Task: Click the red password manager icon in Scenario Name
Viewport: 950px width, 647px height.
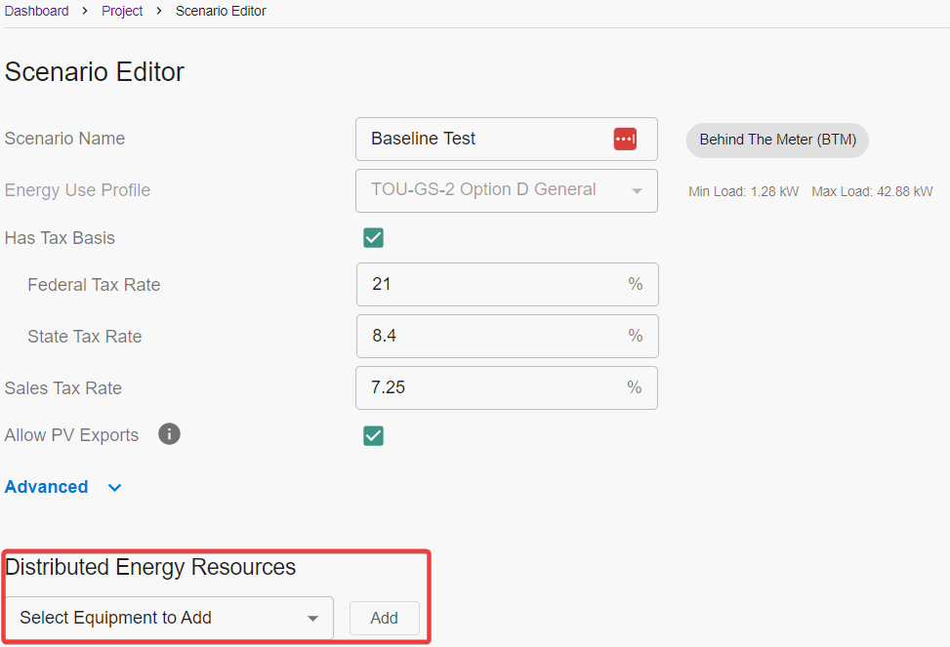Action: click(625, 139)
